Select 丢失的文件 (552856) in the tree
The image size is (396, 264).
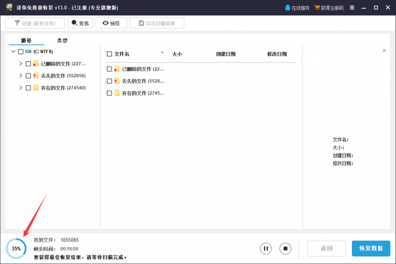tap(63, 76)
